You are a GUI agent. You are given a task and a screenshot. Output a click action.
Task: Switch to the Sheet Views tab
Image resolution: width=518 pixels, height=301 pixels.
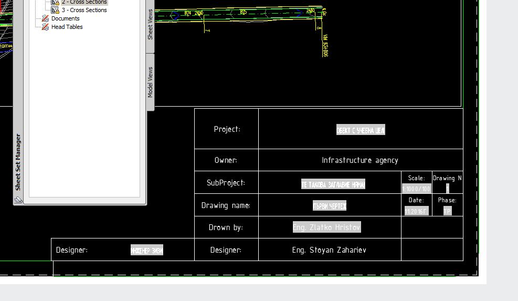pos(150,25)
